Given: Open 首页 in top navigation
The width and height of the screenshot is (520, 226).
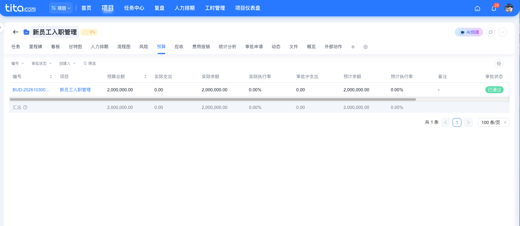Looking at the screenshot, I should pyautogui.click(x=86, y=8).
